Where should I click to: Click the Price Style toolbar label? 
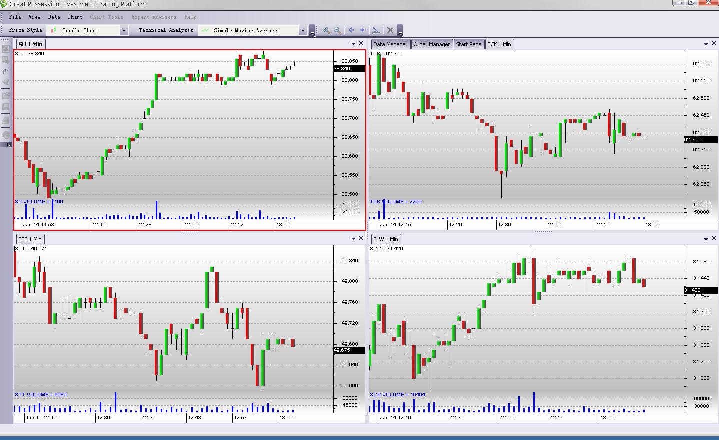click(x=25, y=30)
